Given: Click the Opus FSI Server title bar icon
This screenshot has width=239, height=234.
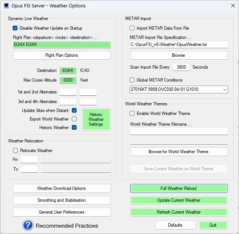Looking at the screenshot, I should (x=6, y=6).
